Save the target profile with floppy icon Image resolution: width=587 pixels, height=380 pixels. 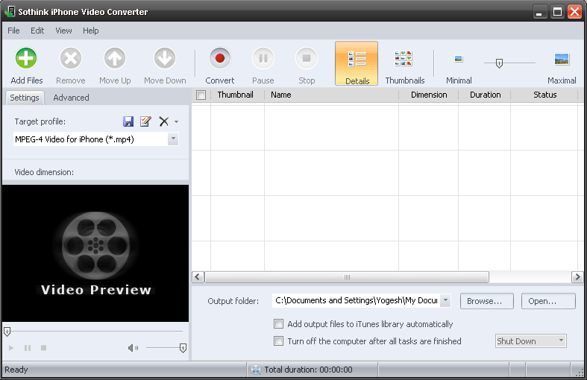(x=128, y=121)
